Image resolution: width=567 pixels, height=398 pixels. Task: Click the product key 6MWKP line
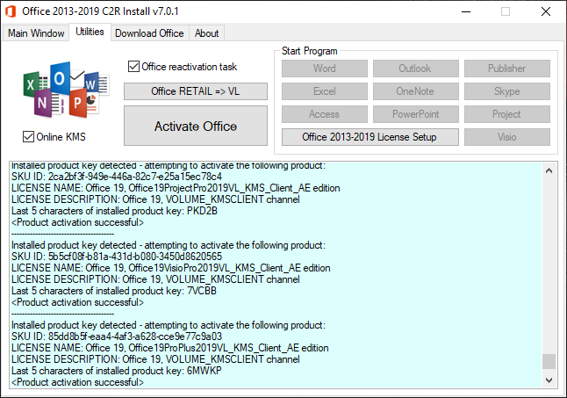(117, 371)
